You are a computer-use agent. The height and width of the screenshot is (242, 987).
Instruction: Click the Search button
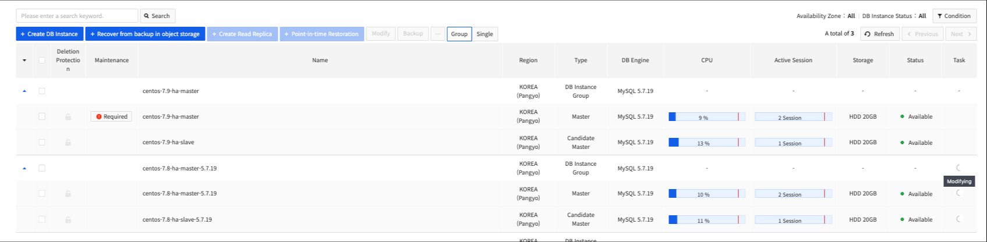[x=158, y=16]
